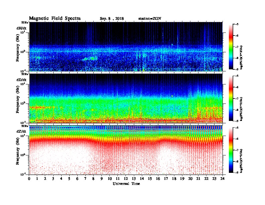Click the "Universal Time" axis label
Image resolution: width=265 pixels, height=205 pixels.
[126, 184]
